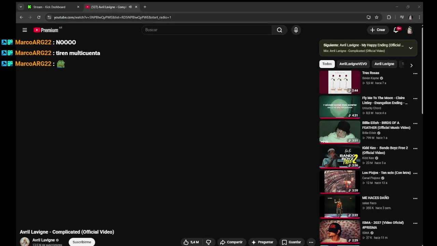Filter by AvrilLavigneVEVO chip
This screenshot has height=246, width=437.
click(353, 64)
